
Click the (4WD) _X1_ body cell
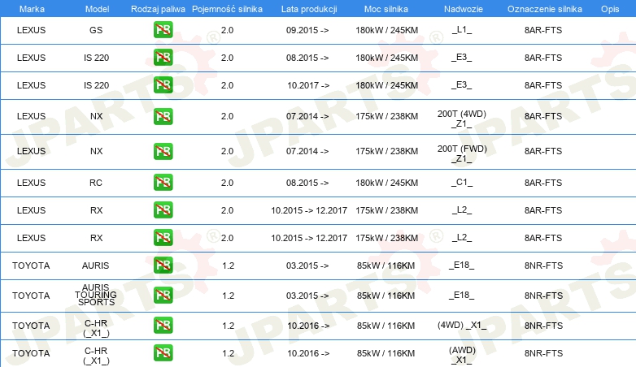462,326
